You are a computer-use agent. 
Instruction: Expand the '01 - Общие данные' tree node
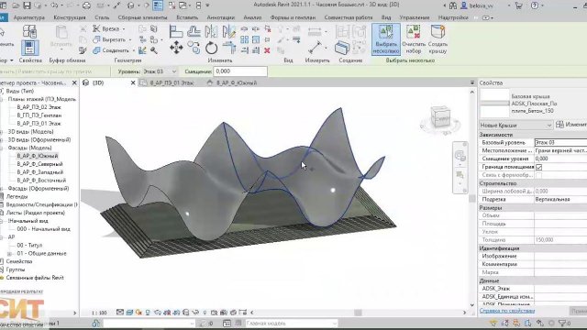[x=10, y=253]
